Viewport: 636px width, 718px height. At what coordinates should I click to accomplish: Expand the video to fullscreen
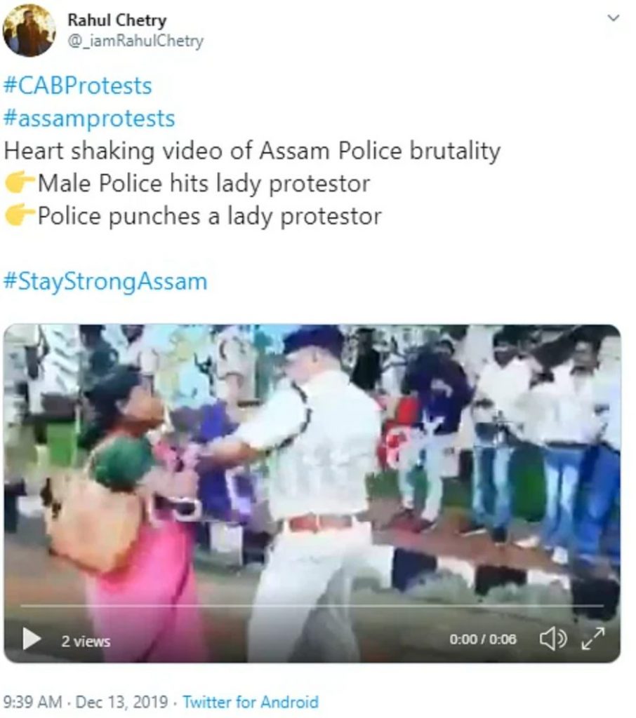593,639
